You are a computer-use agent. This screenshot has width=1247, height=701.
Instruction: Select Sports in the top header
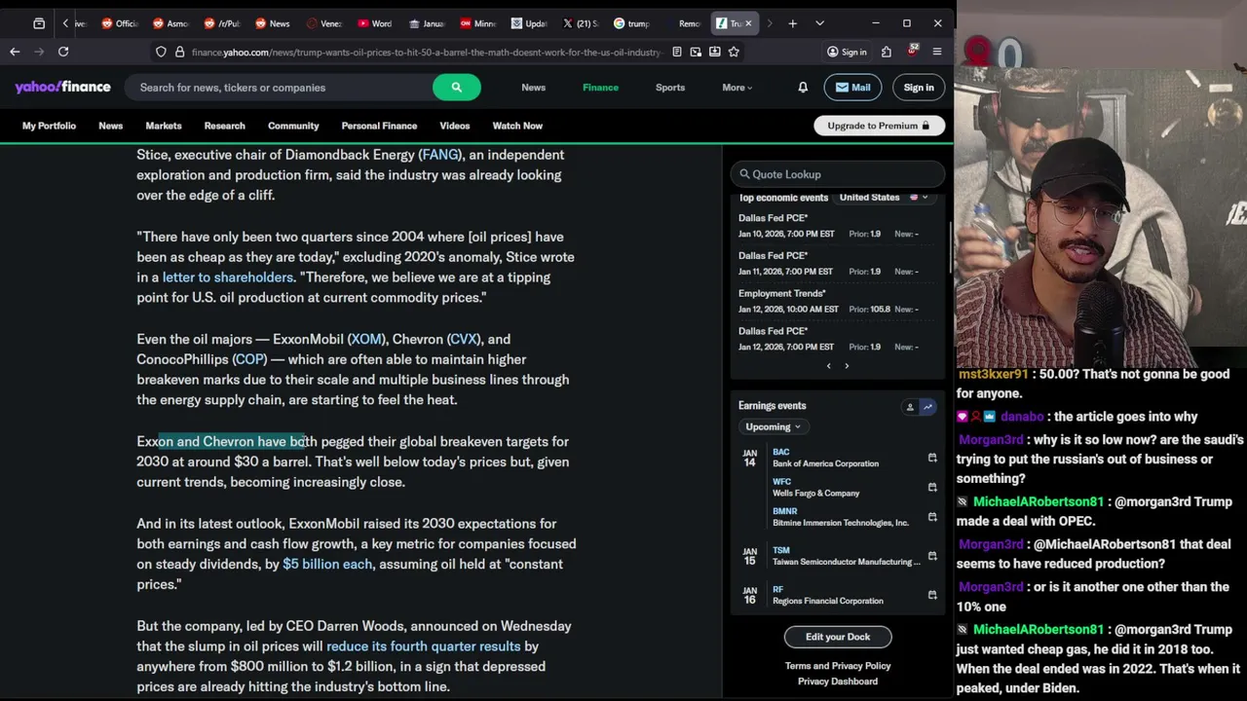click(670, 88)
